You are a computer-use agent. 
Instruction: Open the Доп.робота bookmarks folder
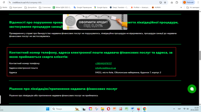(31, 7)
